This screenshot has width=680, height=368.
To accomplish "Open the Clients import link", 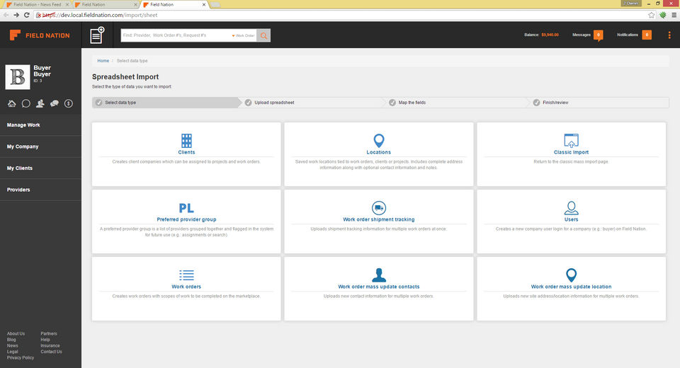I will coord(186,152).
